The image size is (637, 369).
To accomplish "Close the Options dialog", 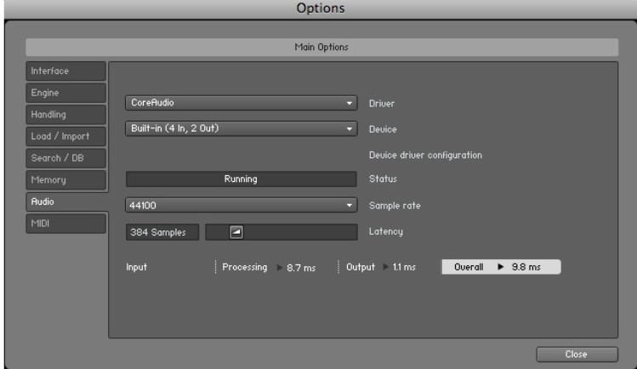I will (577, 355).
